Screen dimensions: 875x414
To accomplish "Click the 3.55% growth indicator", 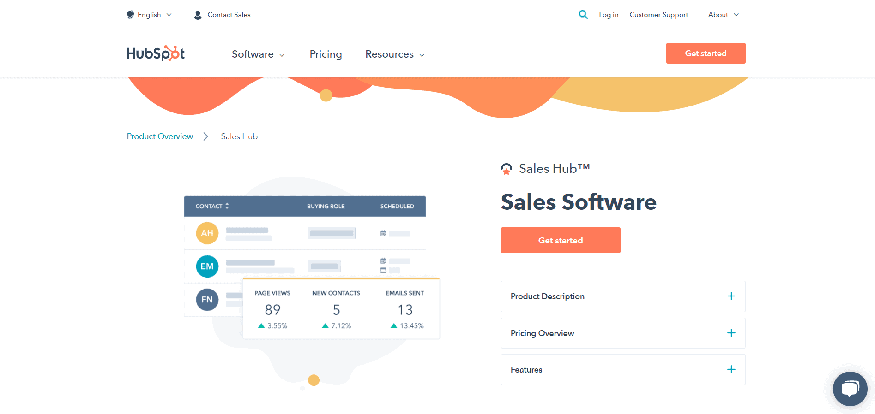I will [x=272, y=325].
